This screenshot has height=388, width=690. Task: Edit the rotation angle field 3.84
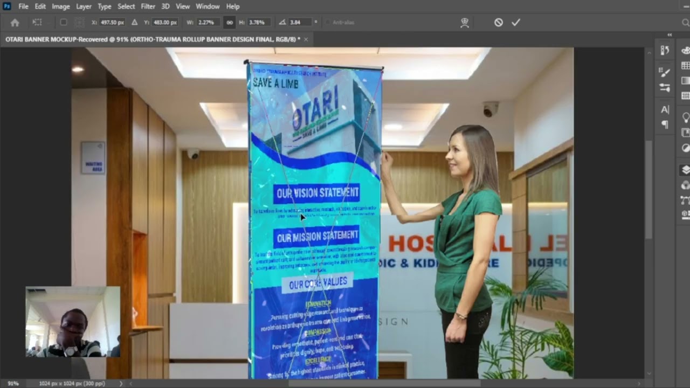pos(300,23)
